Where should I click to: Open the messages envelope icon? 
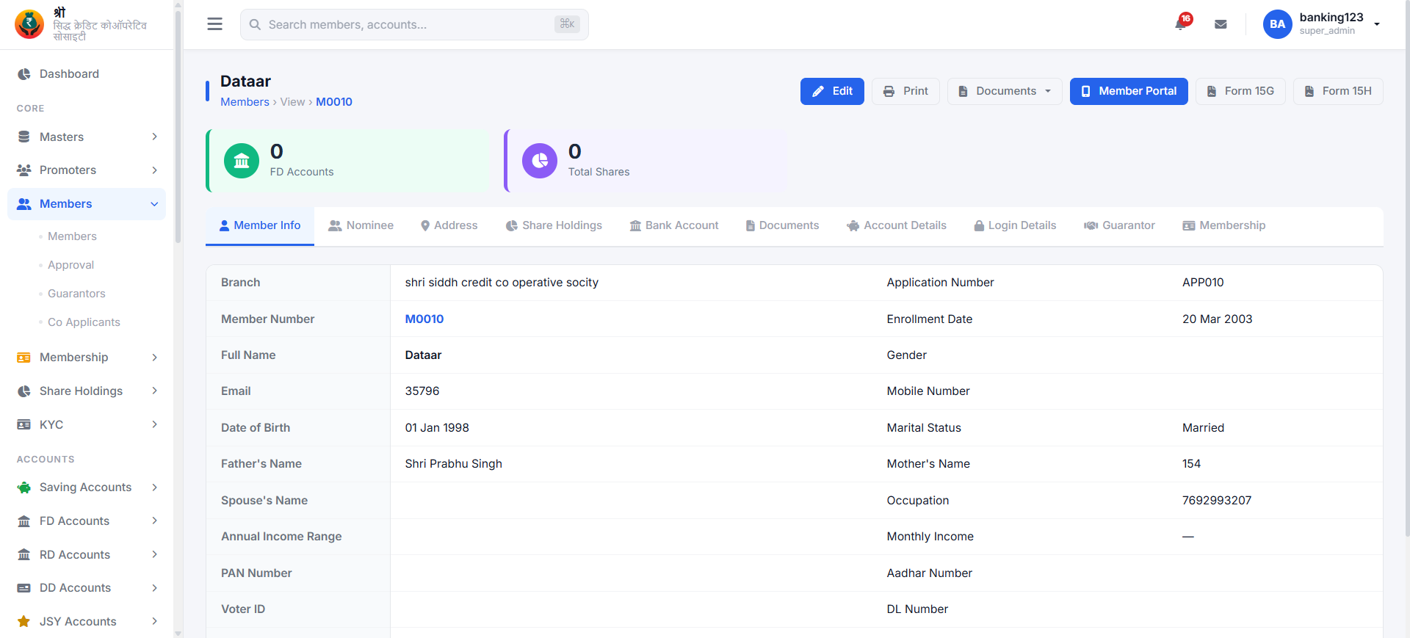(x=1221, y=24)
